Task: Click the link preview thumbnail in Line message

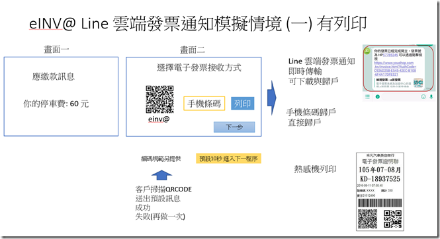Action: (x=418, y=83)
